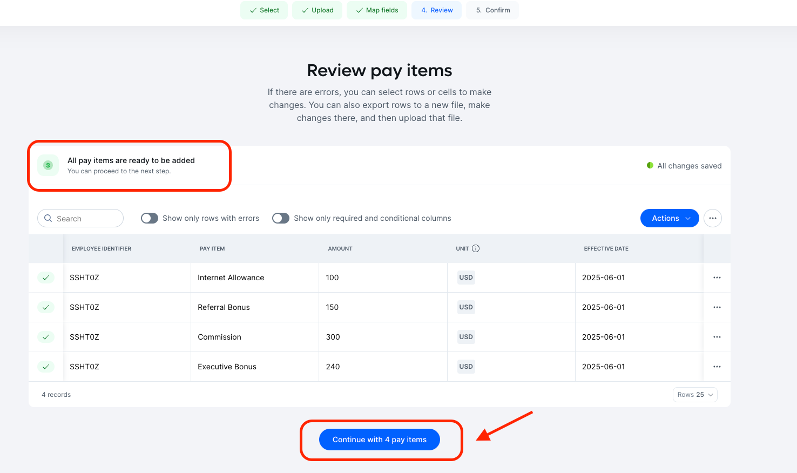Enable Show only rows with errors
The height and width of the screenshot is (473, 797).
[x=150, y=218]
